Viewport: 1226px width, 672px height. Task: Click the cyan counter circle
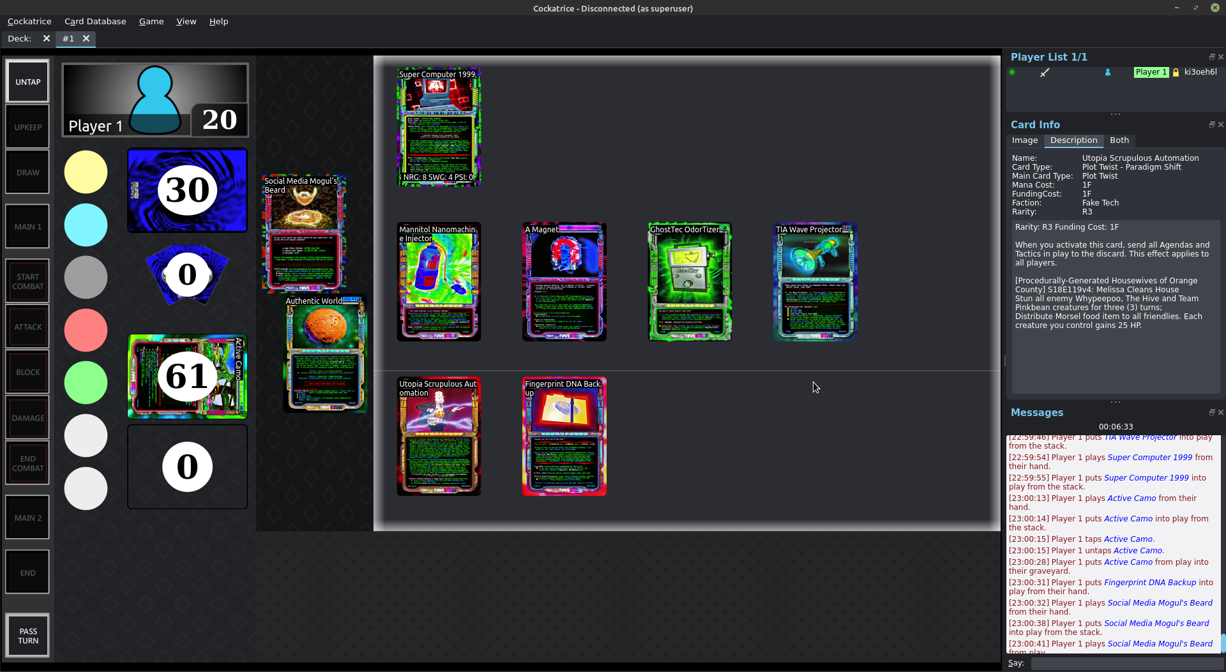click(x=86, y=225)
